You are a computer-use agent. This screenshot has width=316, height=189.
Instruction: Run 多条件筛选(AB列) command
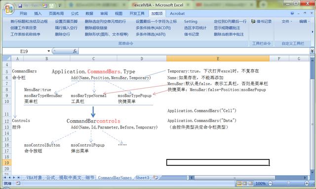pos(151,34)
